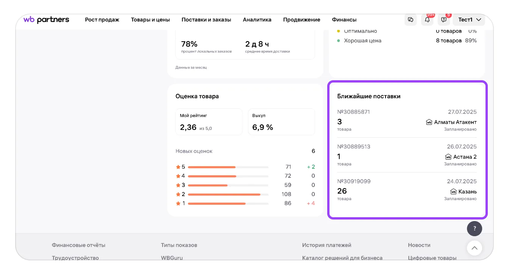Image resolution: width=509 pixels, height=274 pixels.
Task: Open the Финансовые отчёты footer link
Action: 78,245
